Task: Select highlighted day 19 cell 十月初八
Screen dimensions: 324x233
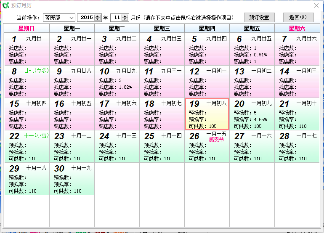Action: coord(207,114)
